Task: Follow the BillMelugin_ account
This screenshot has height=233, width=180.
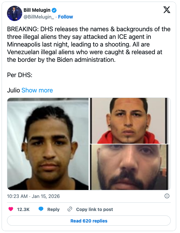Action: click(65, 17)
